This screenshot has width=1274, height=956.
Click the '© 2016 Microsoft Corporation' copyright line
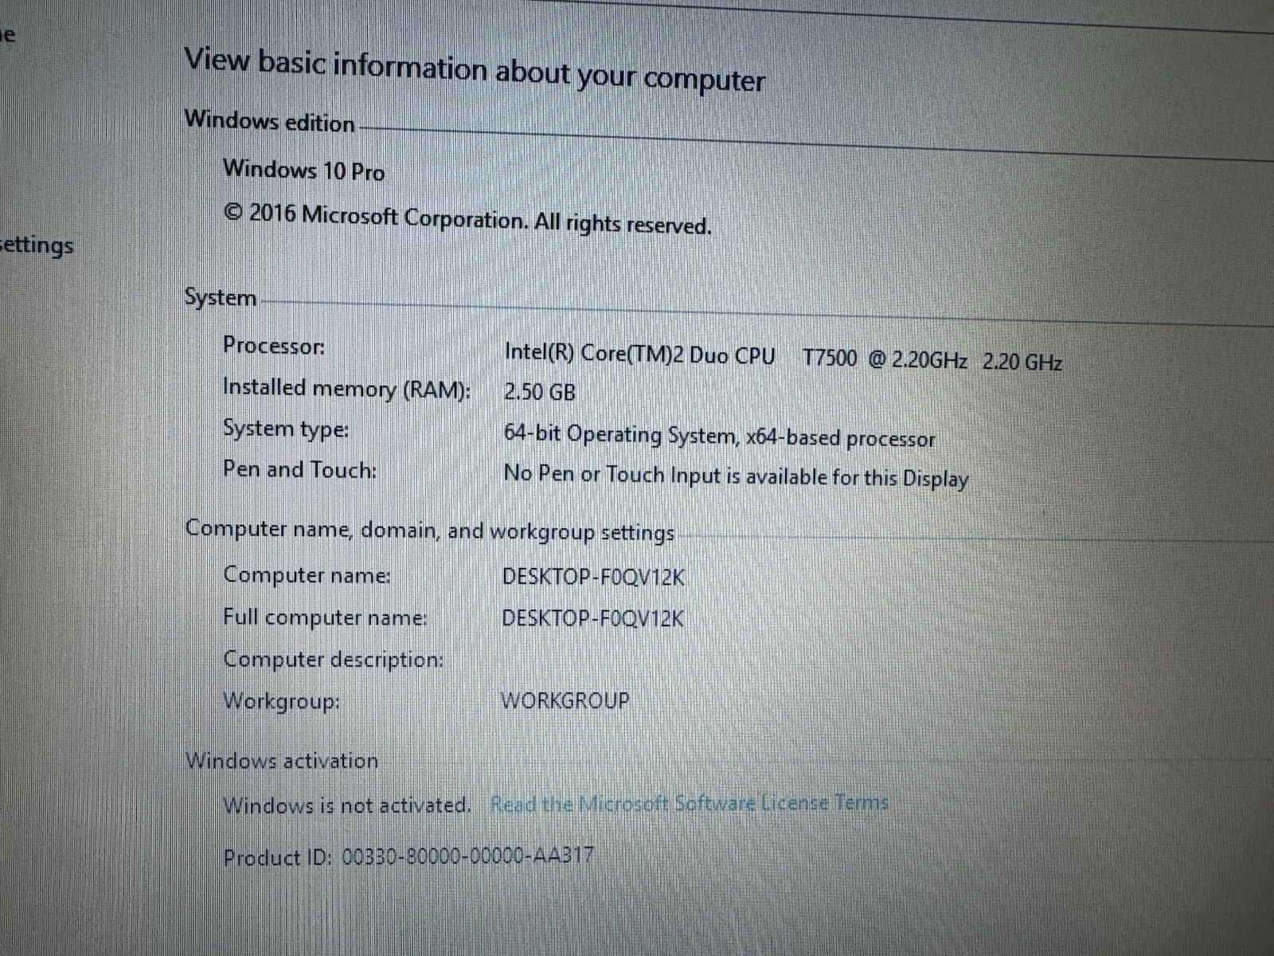tap(467, 218)
